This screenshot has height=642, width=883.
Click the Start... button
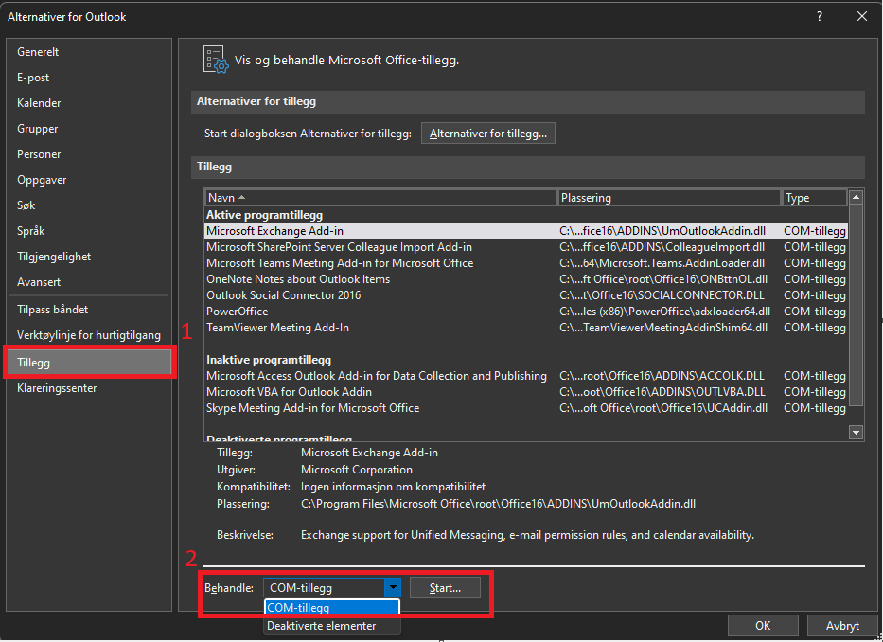[445, 588]
